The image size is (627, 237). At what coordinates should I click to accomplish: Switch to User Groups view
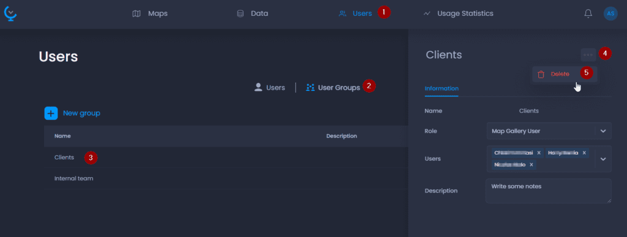click(x=332, y=87)
